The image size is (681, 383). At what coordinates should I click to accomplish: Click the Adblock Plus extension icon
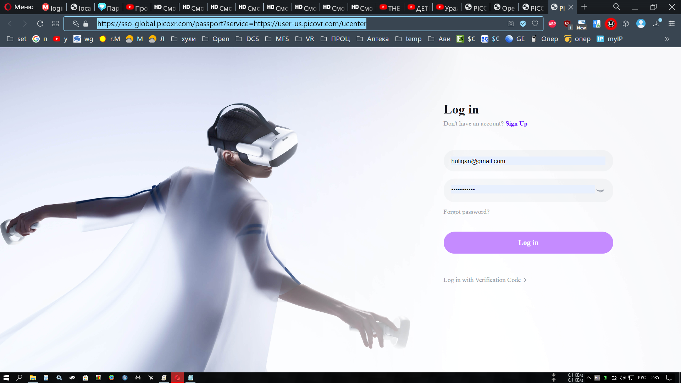click(x=552, y=24)
